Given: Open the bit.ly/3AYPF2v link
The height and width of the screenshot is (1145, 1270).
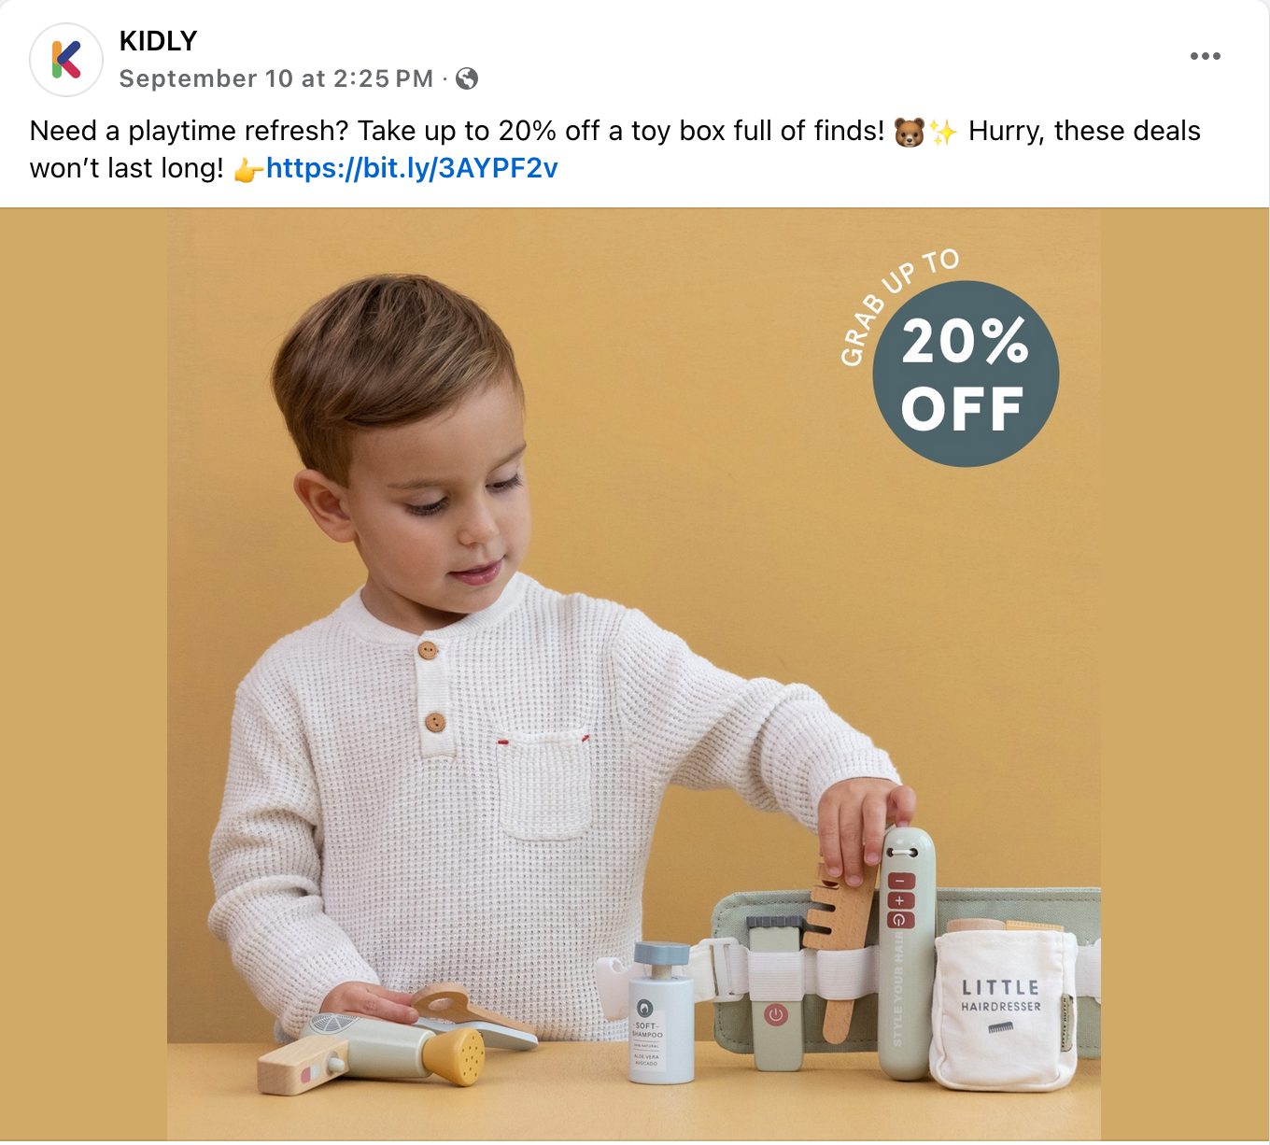Looking at the screenshot, I should (412, 168).
